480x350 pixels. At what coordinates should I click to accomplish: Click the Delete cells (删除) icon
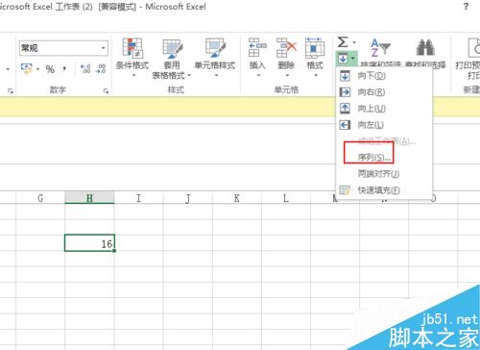[x=286, y=47]
